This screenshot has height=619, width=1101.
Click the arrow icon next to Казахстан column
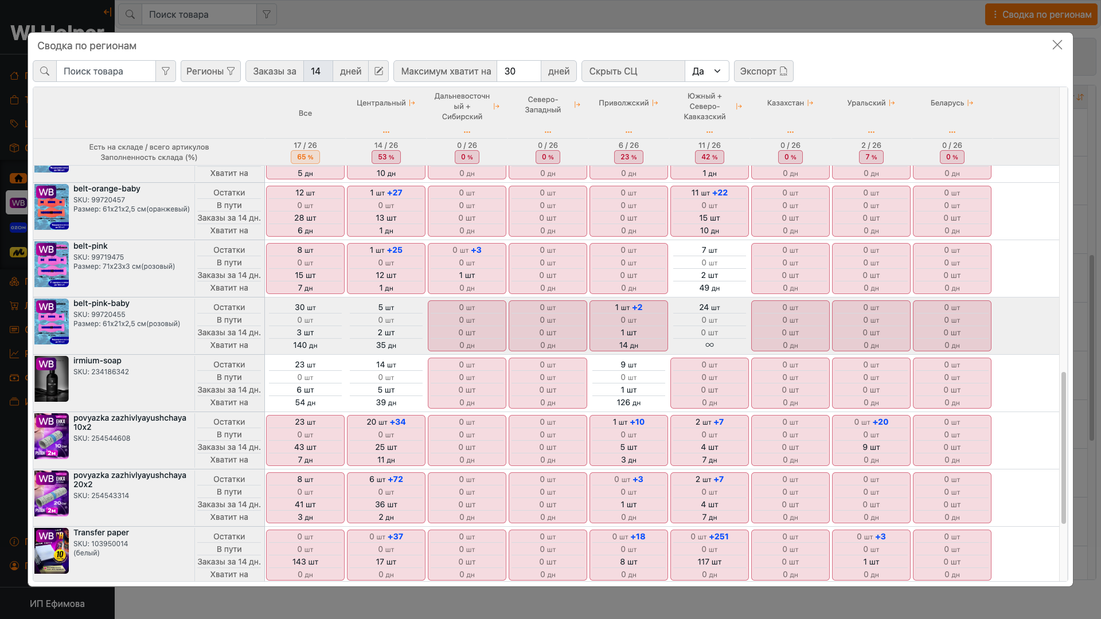[810, 103]
